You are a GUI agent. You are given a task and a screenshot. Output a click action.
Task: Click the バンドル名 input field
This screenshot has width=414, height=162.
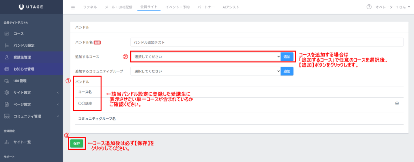(x=267, y=42)
